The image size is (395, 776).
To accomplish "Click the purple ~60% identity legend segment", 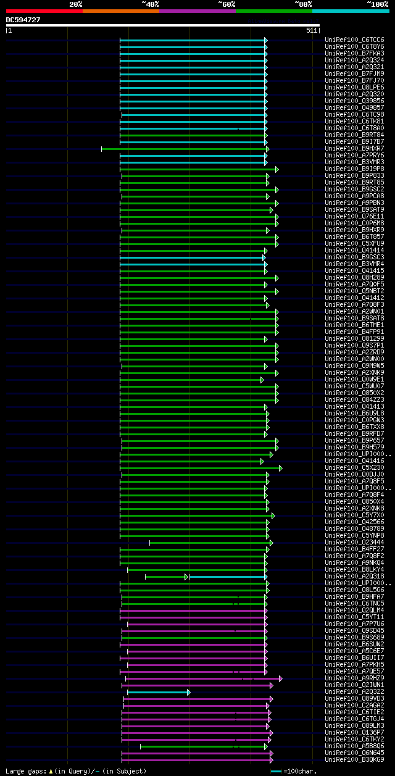I will coord(197,10).
